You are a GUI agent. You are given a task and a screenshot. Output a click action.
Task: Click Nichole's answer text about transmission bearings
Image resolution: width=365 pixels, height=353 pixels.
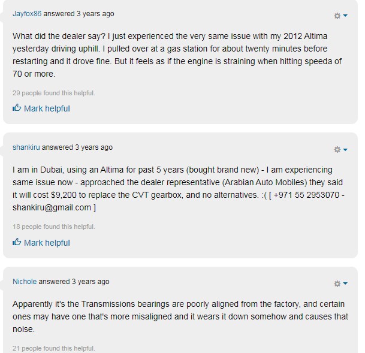(x=180, y=316)
